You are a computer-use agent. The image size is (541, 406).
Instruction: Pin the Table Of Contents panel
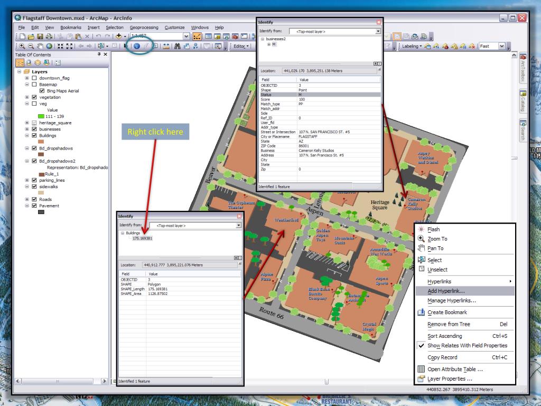[x=99, y=54]
